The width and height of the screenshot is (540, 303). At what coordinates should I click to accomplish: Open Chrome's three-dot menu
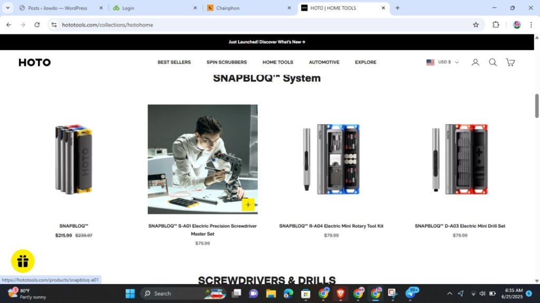(531, 25)
